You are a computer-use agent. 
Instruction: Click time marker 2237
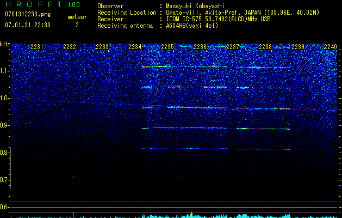[x=233, y=47]
